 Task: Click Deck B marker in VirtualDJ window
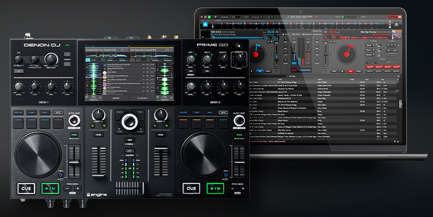click(397, 24)
